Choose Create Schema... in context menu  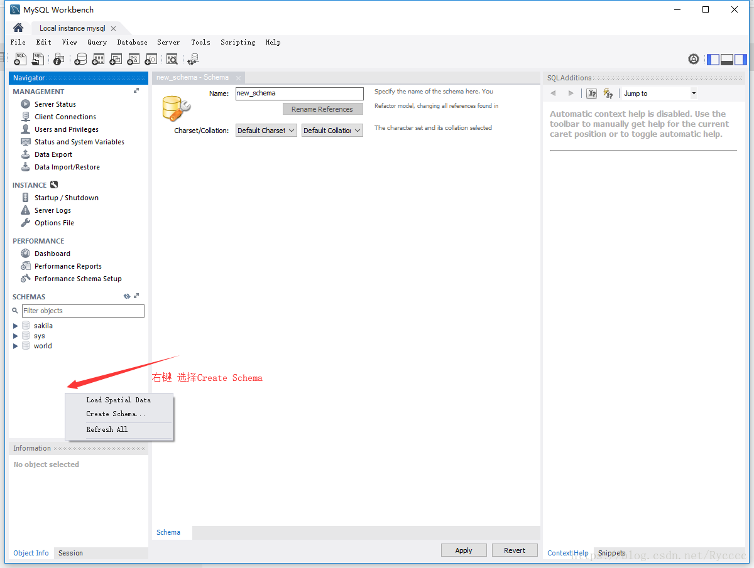coord(119,414)
